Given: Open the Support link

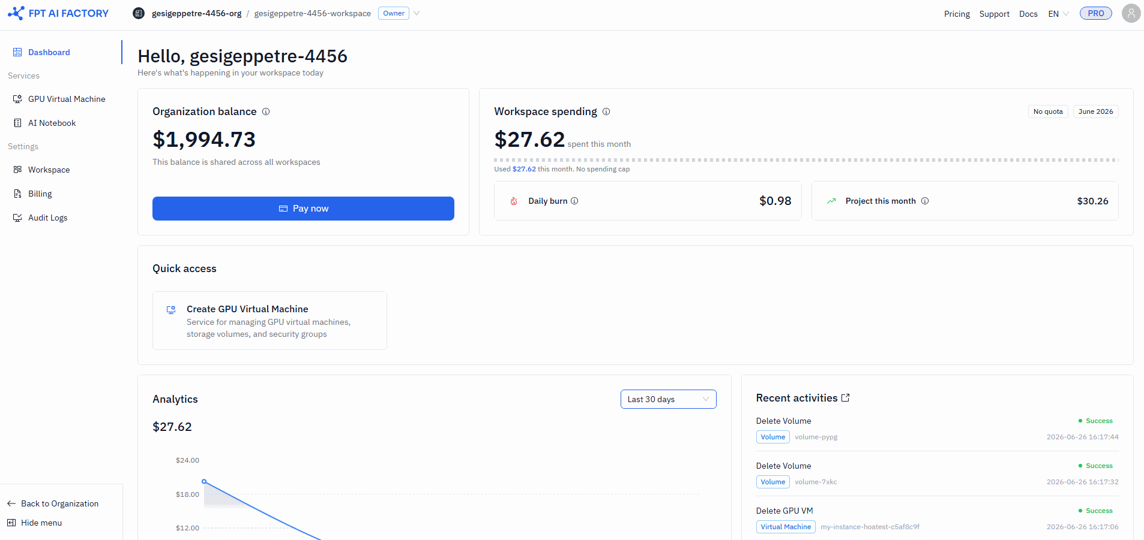Looking at the screenshot, I should 994,14.
